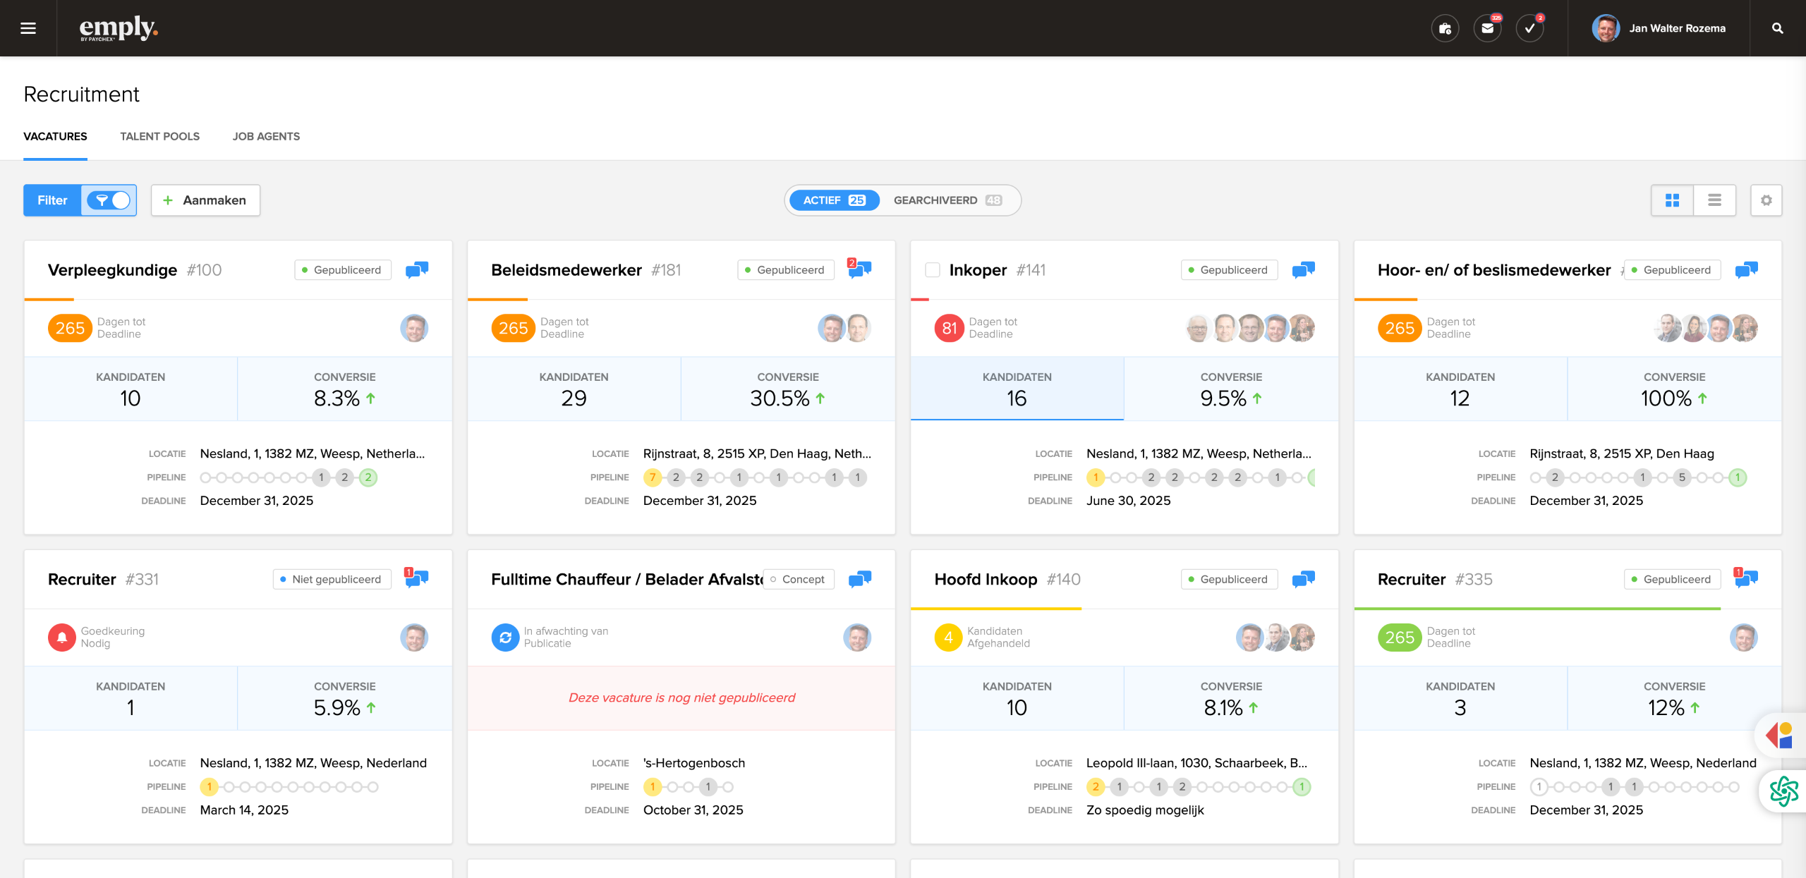Toggle the Filter switch

click(109, 200)
